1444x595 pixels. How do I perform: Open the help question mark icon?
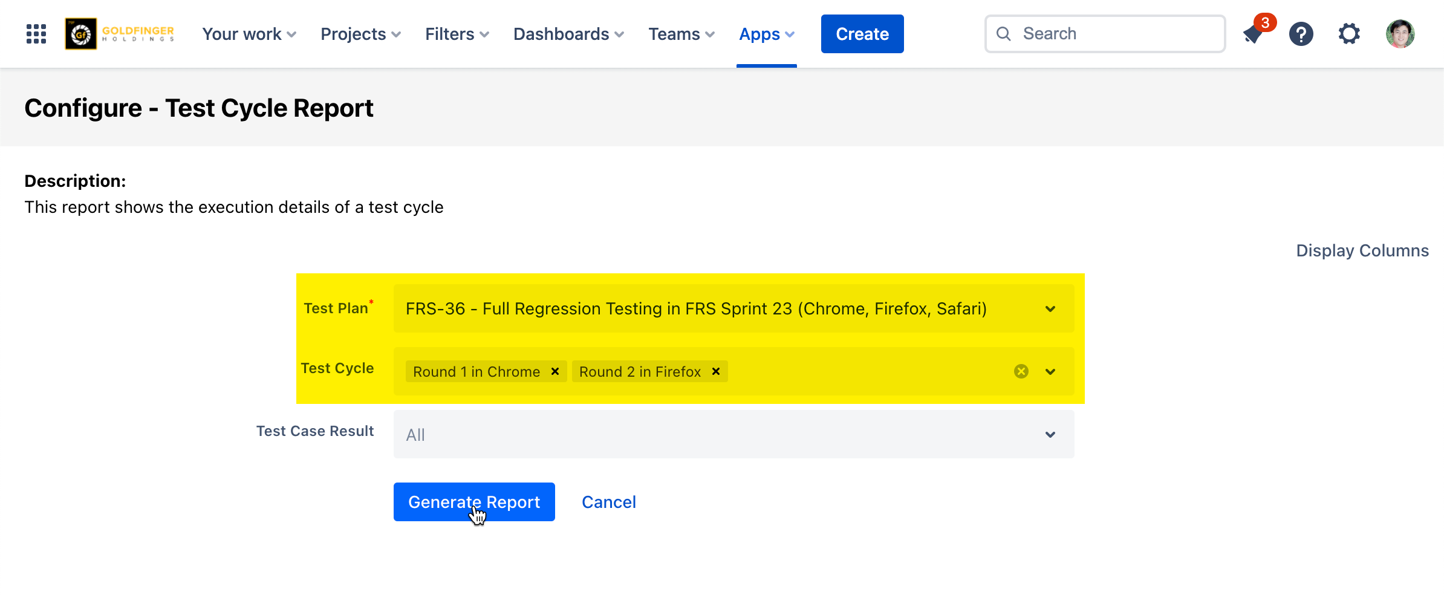coord(1301,34)
